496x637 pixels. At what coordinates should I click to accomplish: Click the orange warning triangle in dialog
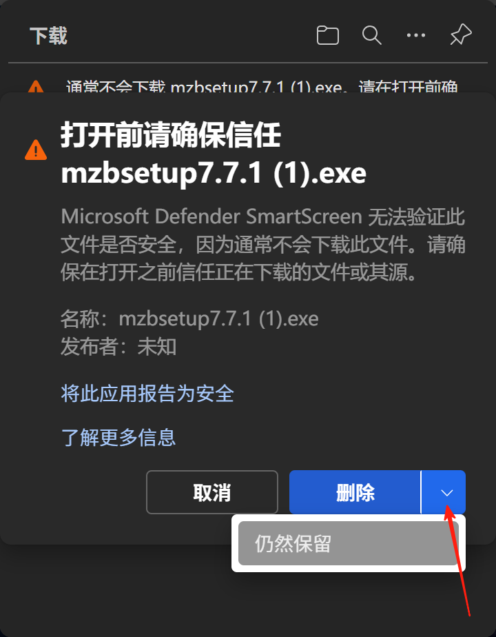[x=36, y=150]
